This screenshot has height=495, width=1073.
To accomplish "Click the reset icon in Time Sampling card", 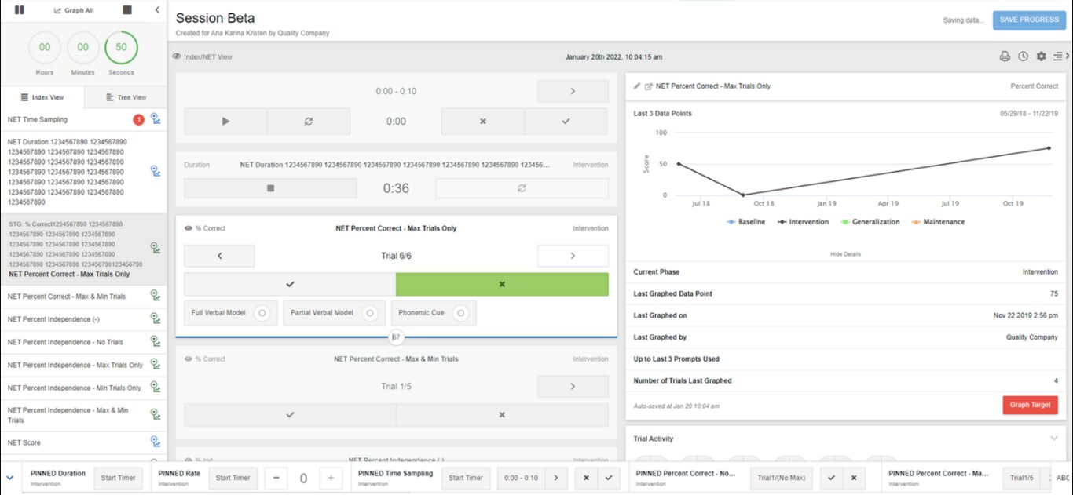I will click(x=309, y=122).
